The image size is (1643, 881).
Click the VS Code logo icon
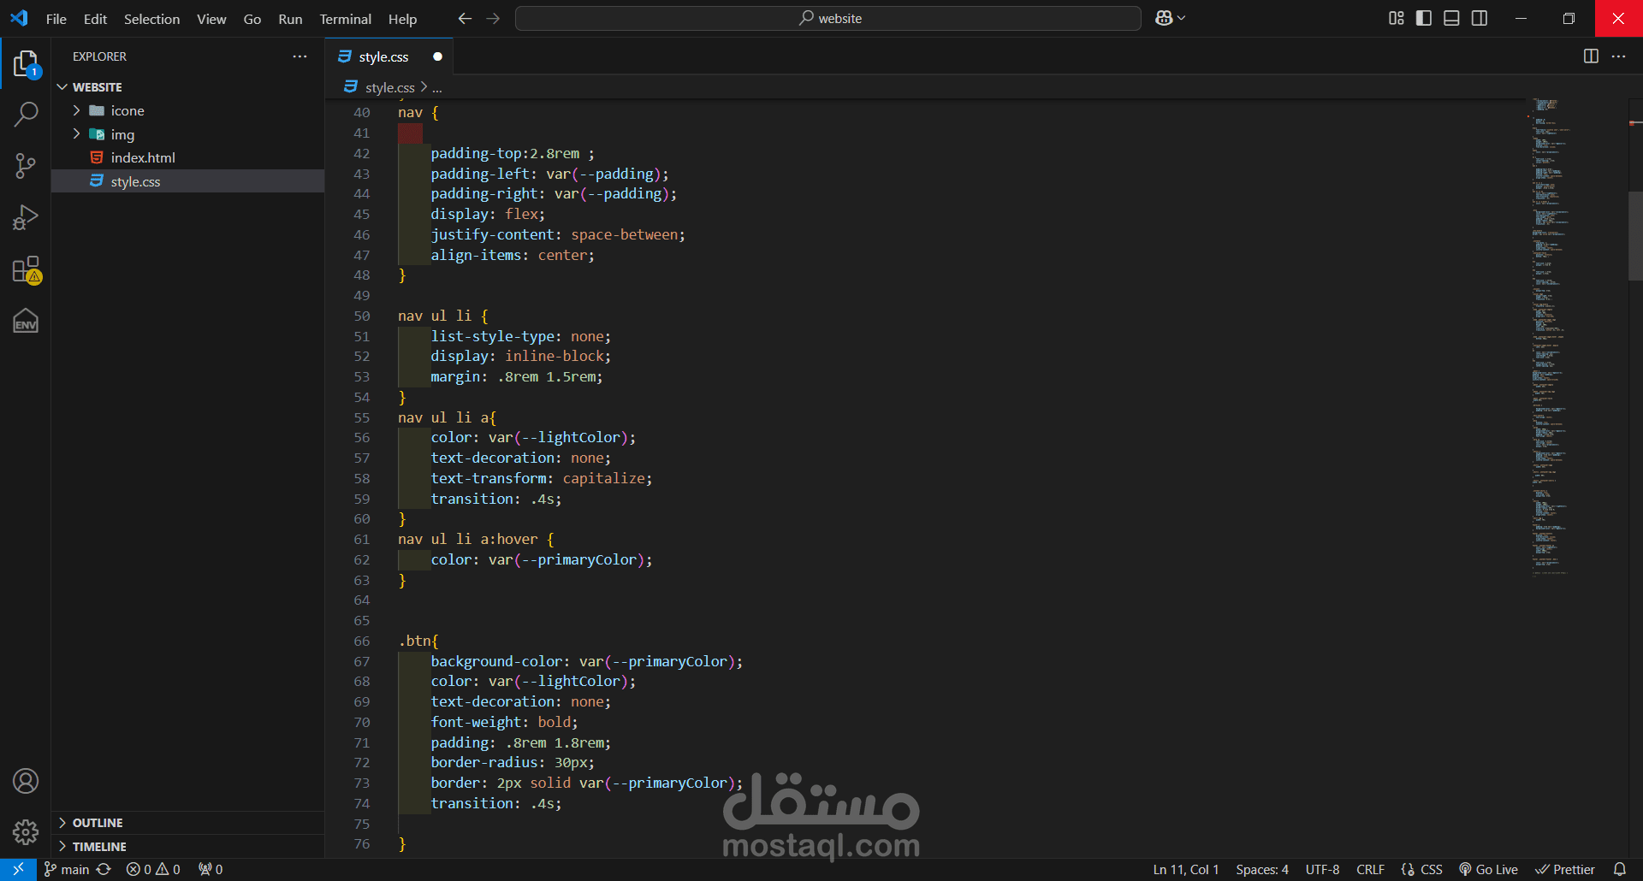(x=19, y=18)
